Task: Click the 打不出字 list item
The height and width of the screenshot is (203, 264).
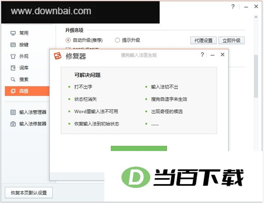Action: 83,87
